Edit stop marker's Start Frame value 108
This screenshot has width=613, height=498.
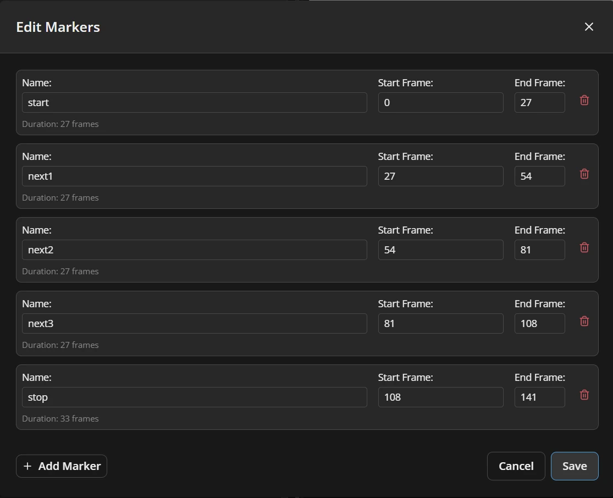440,397
